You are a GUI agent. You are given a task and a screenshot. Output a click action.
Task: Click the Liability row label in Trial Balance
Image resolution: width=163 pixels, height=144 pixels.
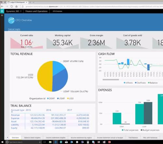tap(15, 125)
